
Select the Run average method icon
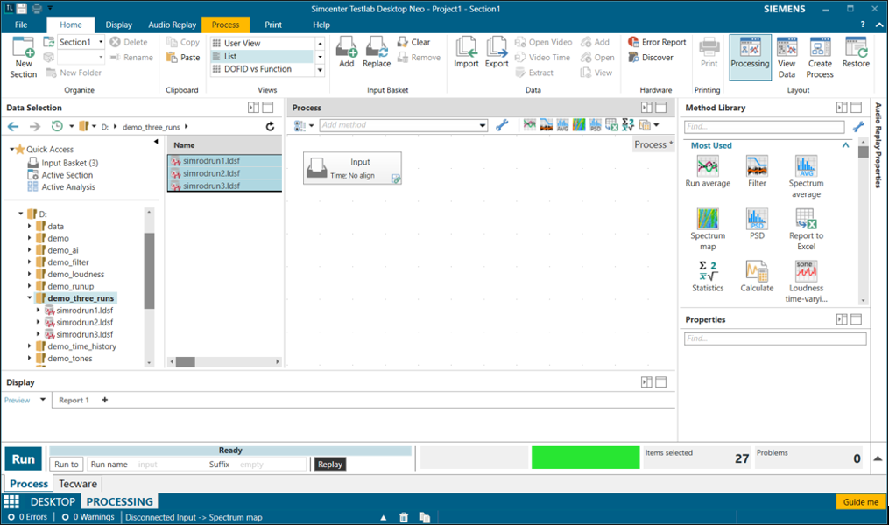point(708,166)
